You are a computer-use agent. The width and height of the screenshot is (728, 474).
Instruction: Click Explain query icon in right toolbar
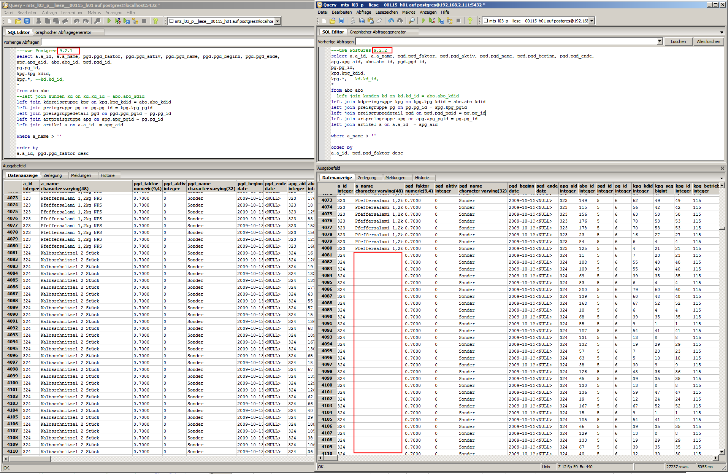[x=450, y=21]
